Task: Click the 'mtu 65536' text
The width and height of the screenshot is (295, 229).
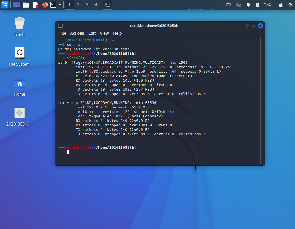Action: tap(146, 103)
